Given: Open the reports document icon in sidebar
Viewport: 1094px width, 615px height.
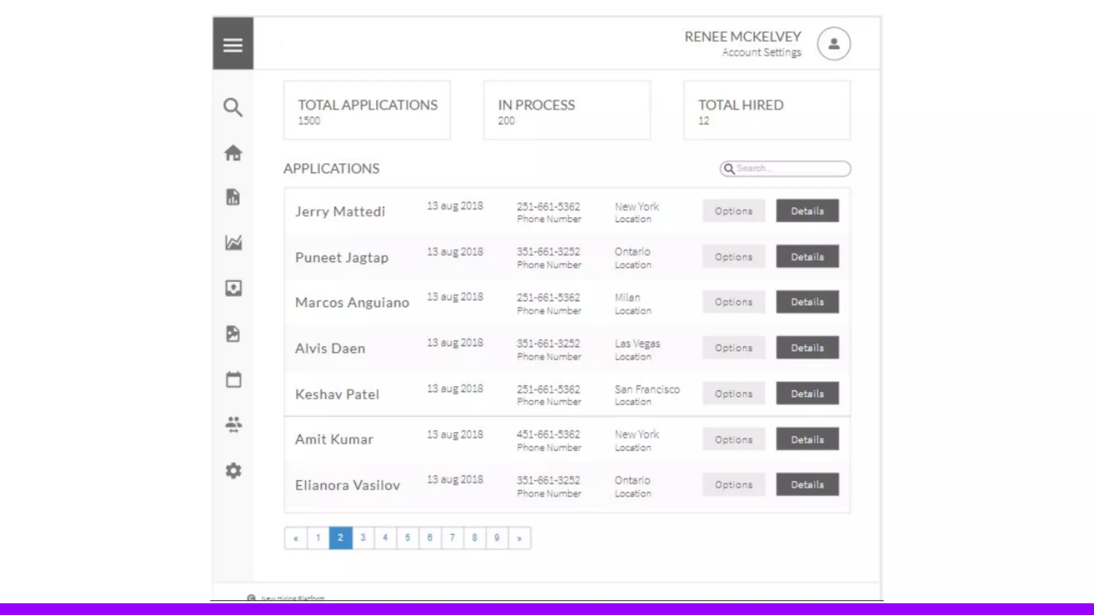Looking at the screenshot, I should [233, 197].
